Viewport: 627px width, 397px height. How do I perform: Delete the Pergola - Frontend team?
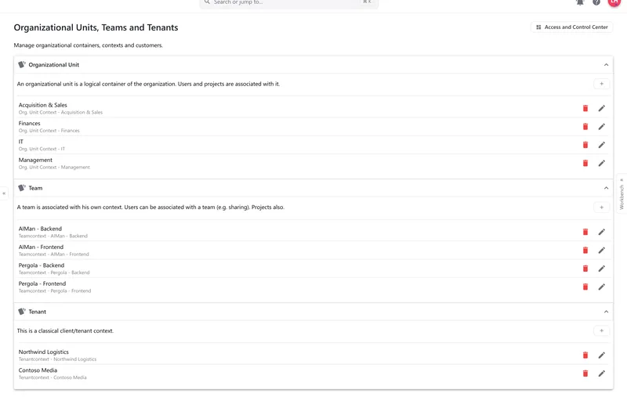click(x=585, y=287)
